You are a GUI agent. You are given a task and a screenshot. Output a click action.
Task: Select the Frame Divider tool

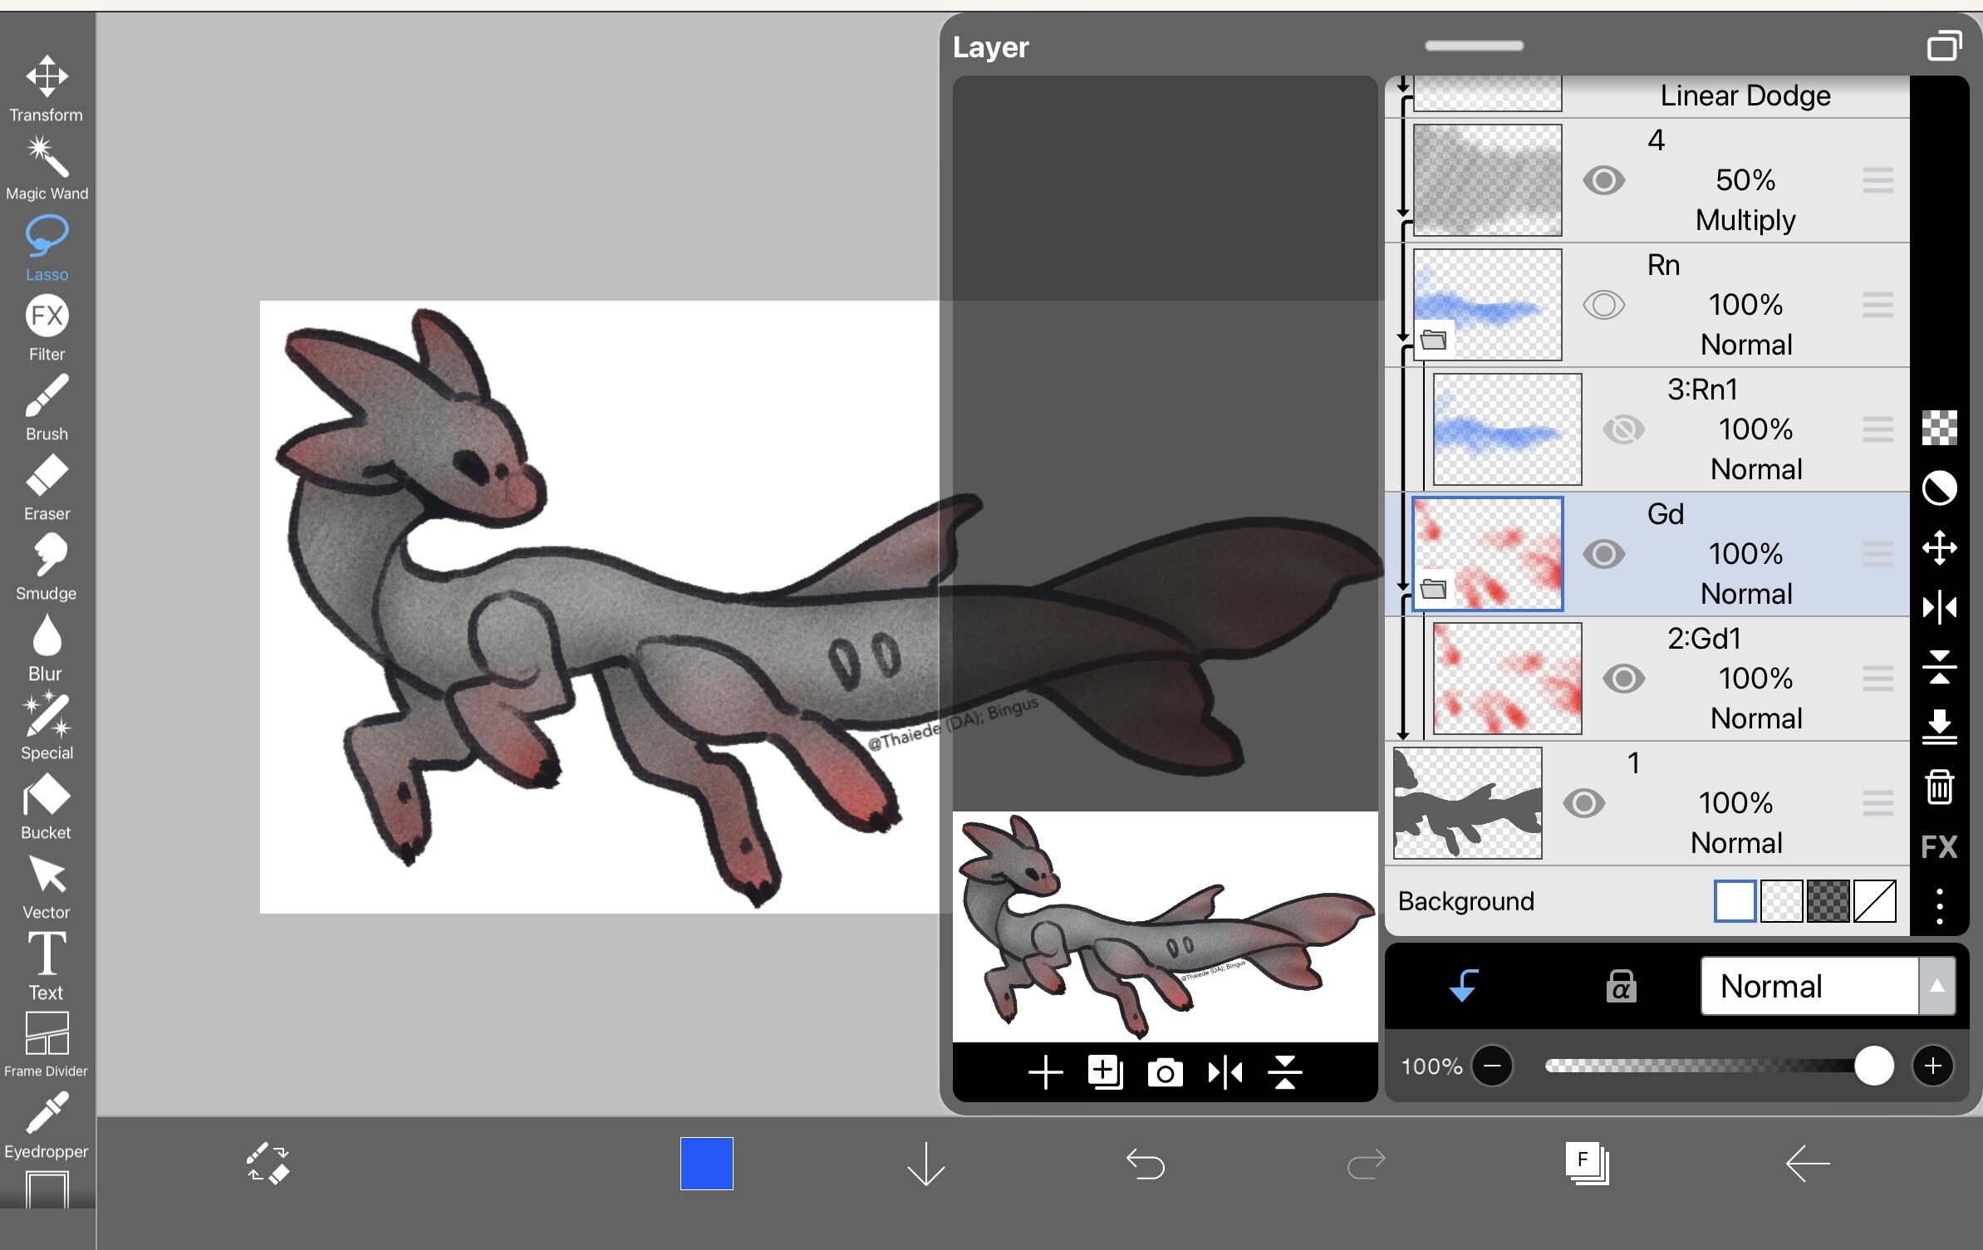[x=47, y=1045]
